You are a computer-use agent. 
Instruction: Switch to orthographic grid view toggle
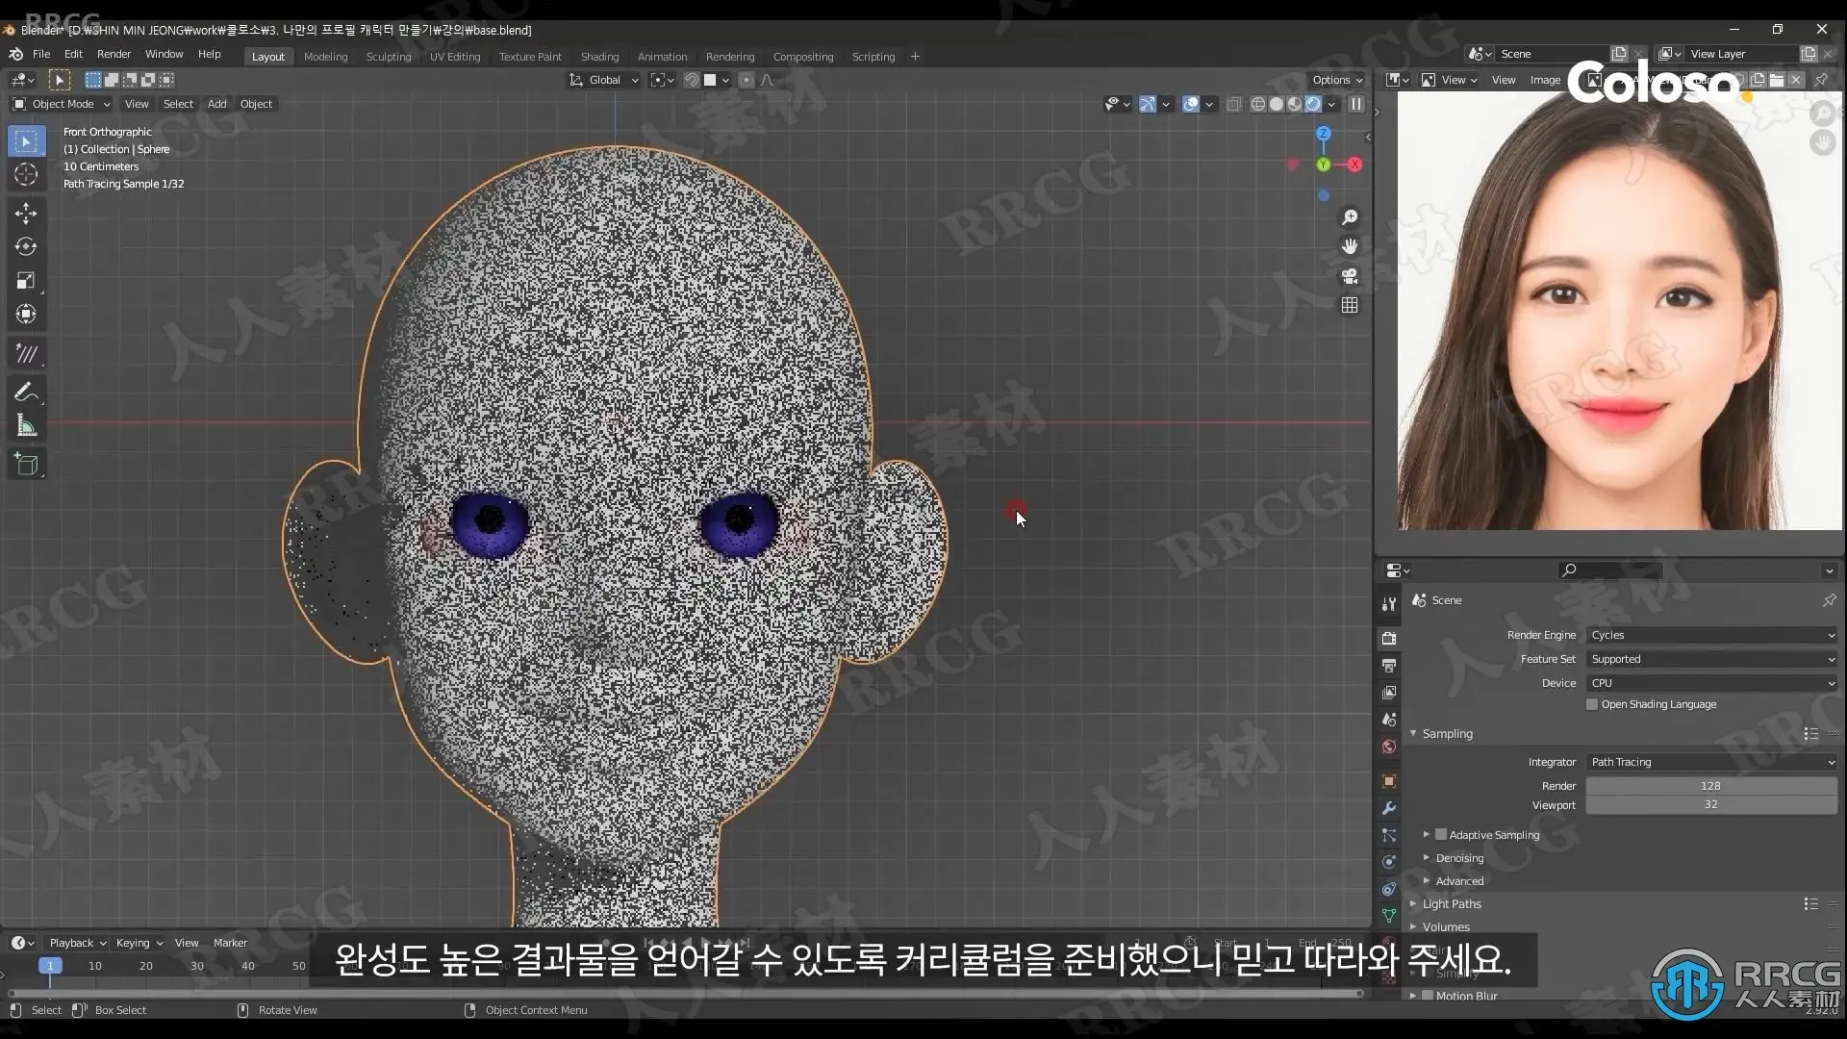(1350, 305)
